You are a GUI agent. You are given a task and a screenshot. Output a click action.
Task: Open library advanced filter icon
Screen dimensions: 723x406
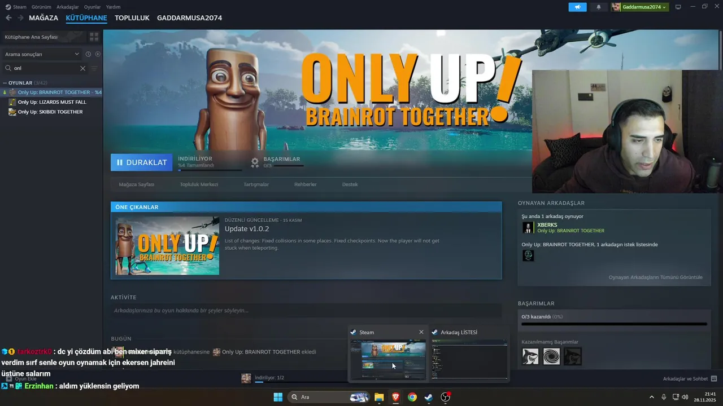click(94, 68)
